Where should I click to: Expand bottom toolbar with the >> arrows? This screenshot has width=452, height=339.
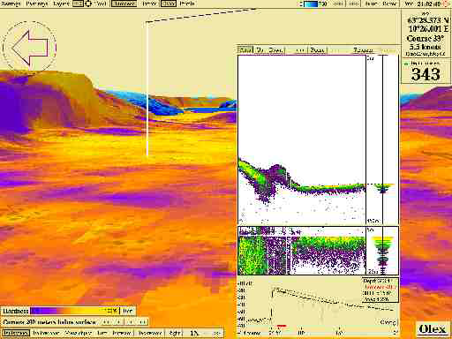[x=217, y=333]
